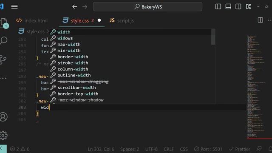Show additional activity bar views ellipsis

click(3, 78)
